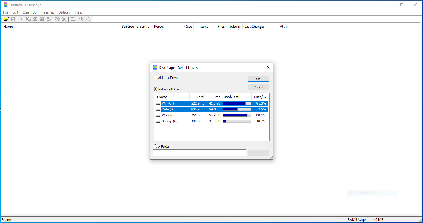Click the Open folder toolbar icon
Viewport: 423px width, 223px height.
pyautogui.click(x=6, y=19)
